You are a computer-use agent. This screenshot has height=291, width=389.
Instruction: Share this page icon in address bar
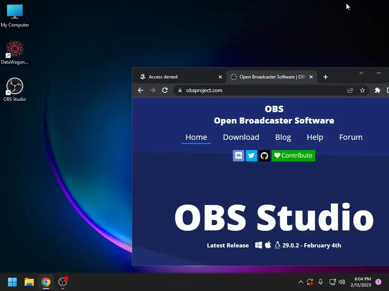pos(350,90)
